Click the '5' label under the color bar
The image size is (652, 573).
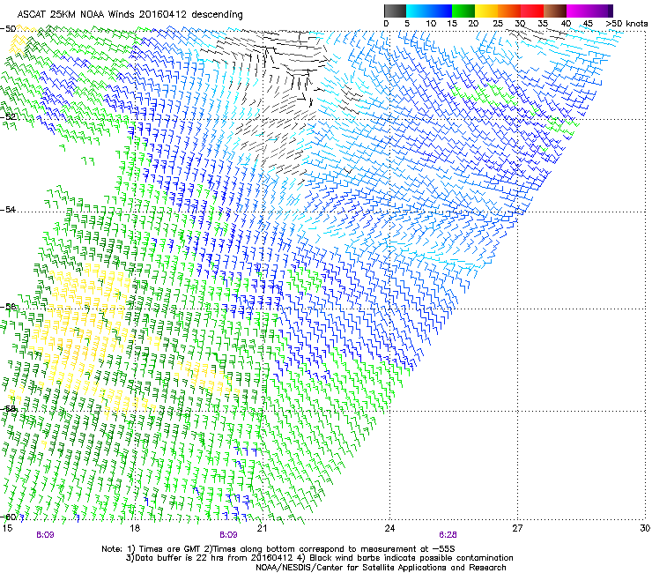pos(407,23)
